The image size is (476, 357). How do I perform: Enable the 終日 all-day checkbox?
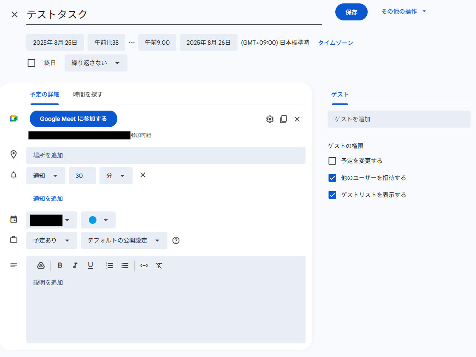point(31,63)
